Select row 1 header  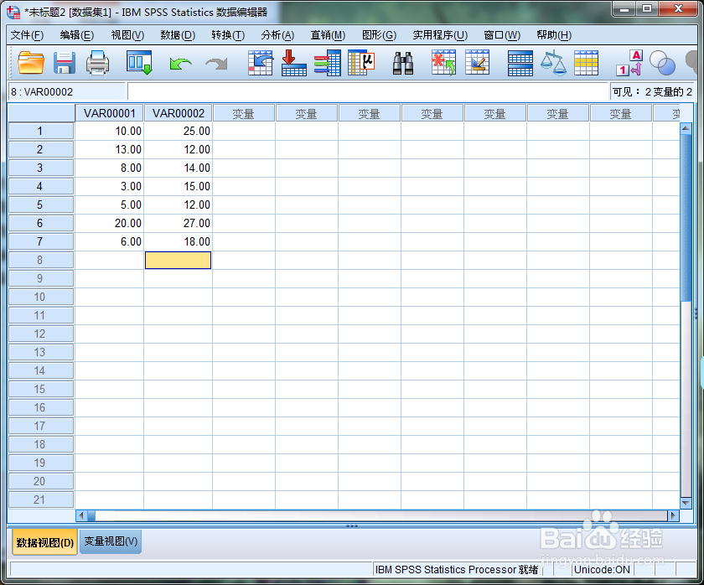tap(40, 131)
